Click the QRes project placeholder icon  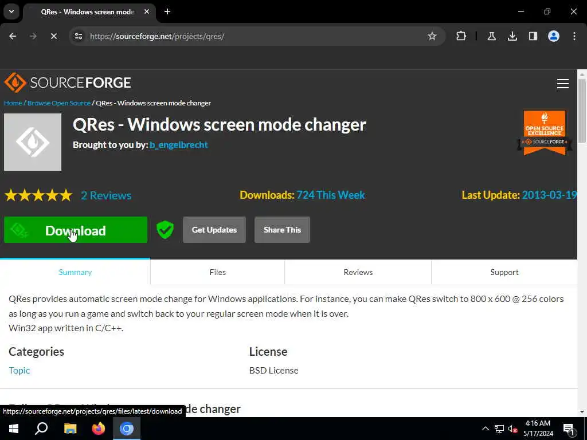(33, 142)
